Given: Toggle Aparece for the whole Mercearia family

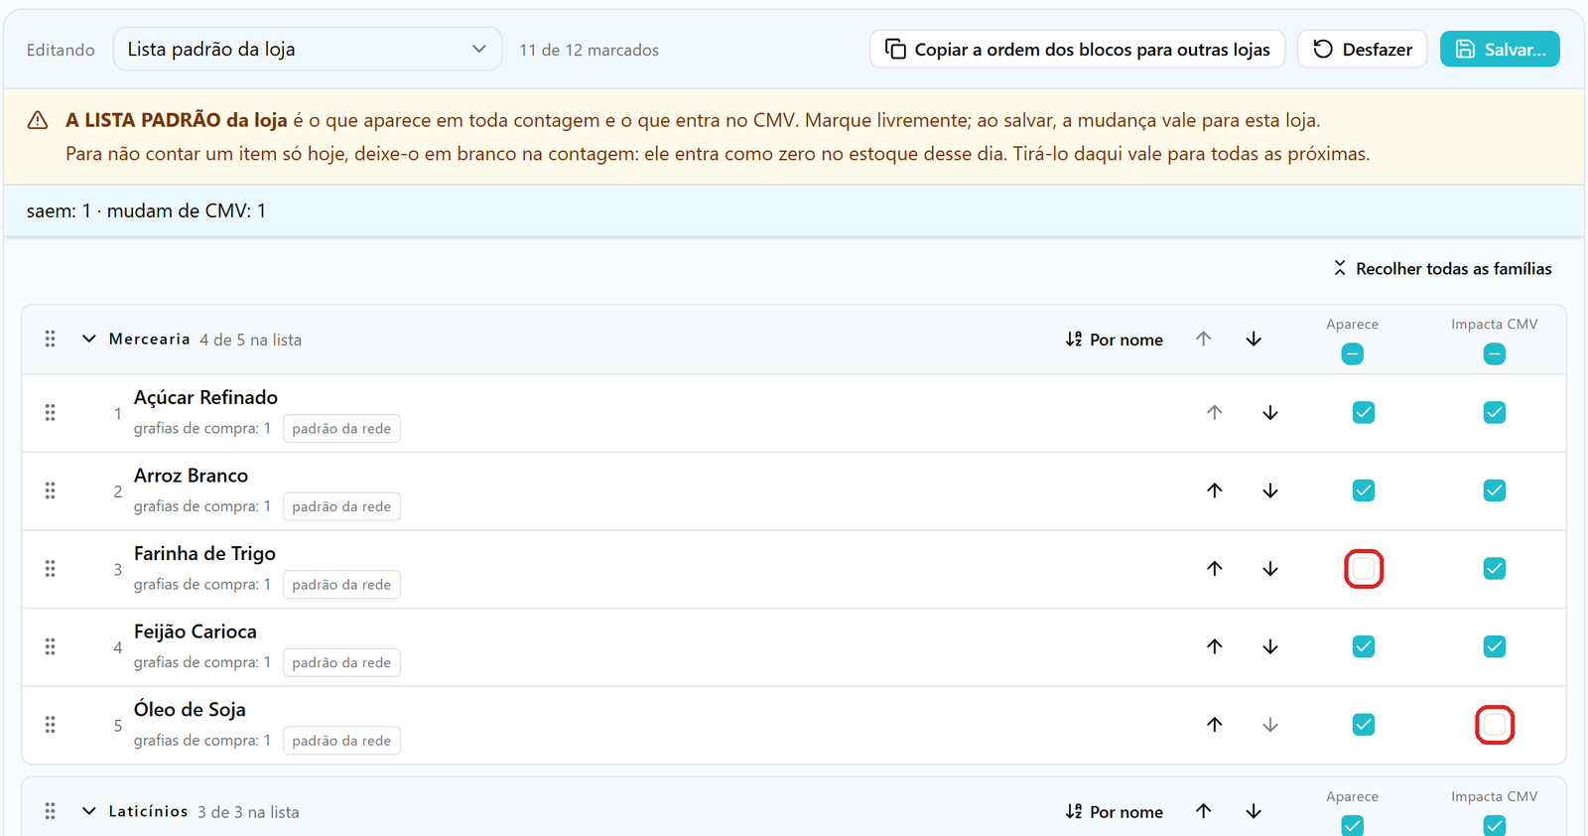Looking at the screenshot, I should coord(1352,354).
